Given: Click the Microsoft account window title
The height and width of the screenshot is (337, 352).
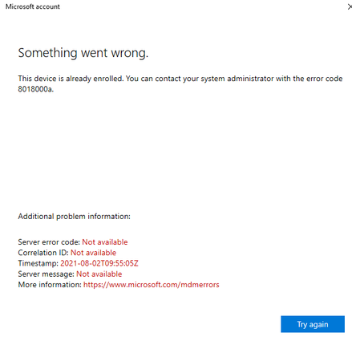Looking at the screenshot, I should pyautogui.click(x=33, y=6).
